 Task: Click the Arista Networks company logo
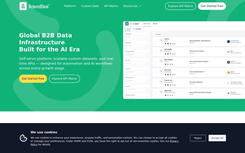point(228,41)
